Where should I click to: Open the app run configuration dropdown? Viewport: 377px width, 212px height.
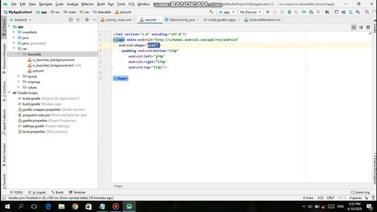click(x=226, y=12)
